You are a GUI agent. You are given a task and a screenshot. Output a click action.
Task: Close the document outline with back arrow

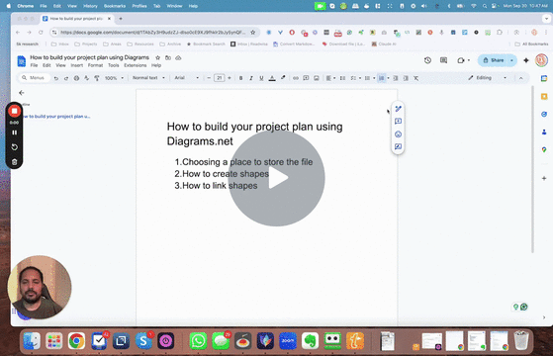click(x=22, y=92)
